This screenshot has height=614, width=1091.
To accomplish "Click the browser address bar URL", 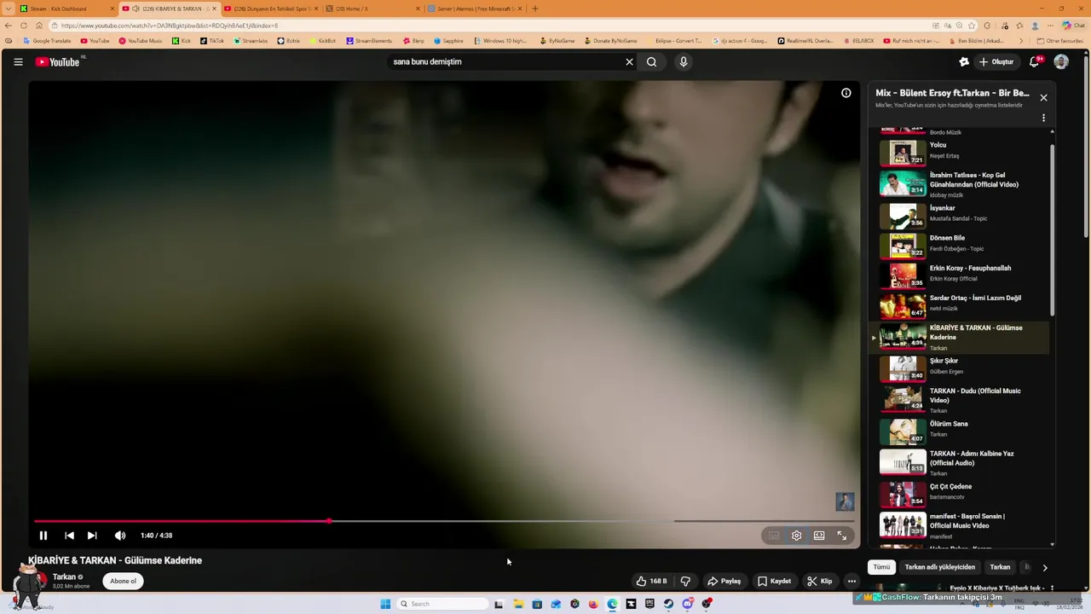I will tap(169, 26).
